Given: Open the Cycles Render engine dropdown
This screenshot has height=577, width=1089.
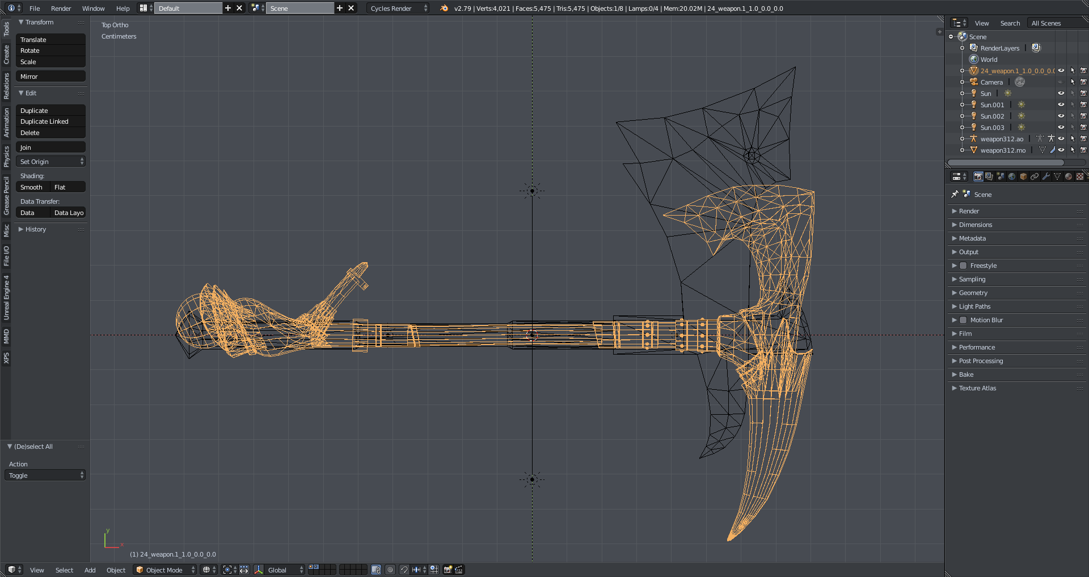Looking at the screenshot, I should [x=398, y=8].
